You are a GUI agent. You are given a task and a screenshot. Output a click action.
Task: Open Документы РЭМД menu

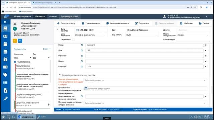(70, 16)
